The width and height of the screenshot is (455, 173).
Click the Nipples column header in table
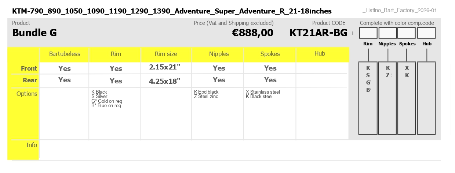pyautogui.click(x=219, y=54)
